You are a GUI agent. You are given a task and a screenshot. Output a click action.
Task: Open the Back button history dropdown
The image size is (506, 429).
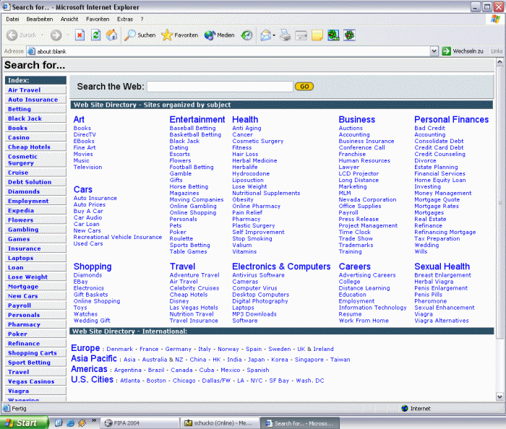click(x=42, y=35)
